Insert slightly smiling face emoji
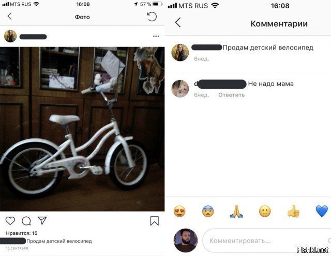 point(265,211)
